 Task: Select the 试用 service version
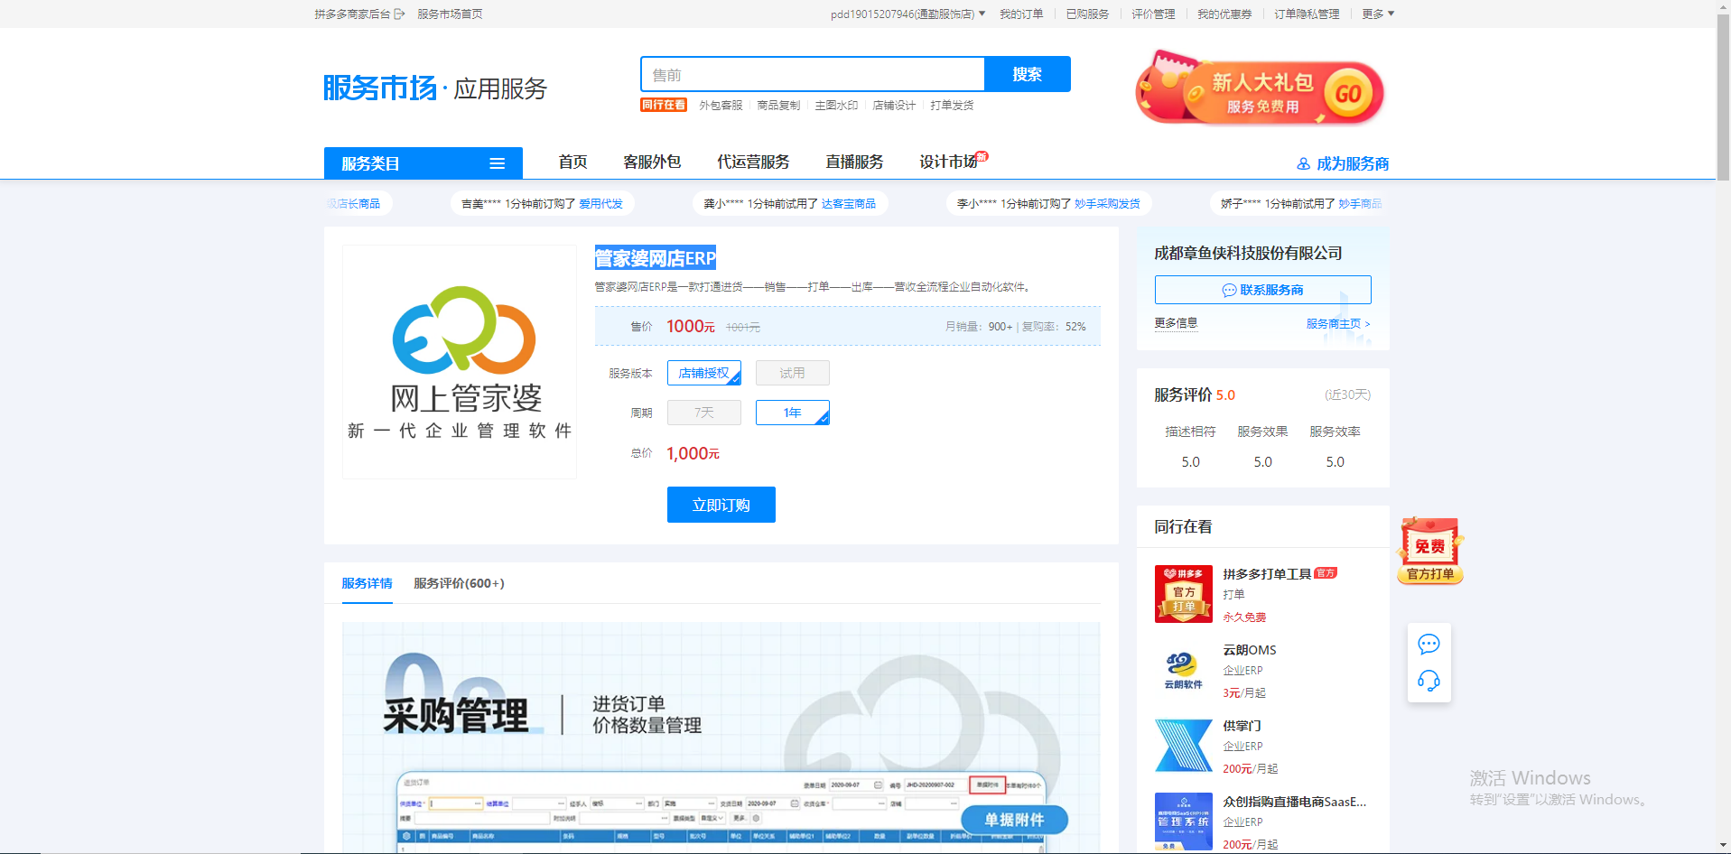pyautogui.click(x=792, y=373)
